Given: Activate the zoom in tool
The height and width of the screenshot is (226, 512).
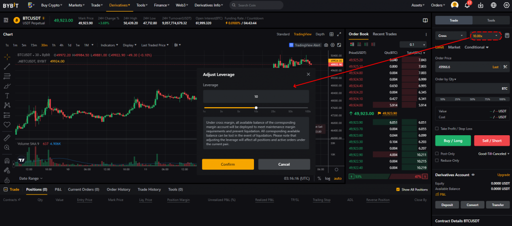Looking at the screenshot, I should [7, 148].
